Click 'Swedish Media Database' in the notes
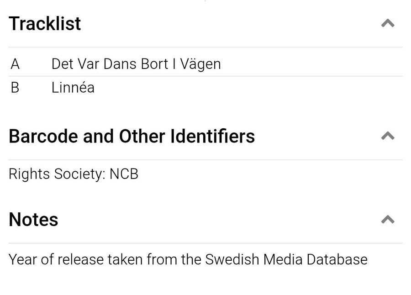Image resolution: width=411 pixels, height=295 pixels. tap(286, 259)
